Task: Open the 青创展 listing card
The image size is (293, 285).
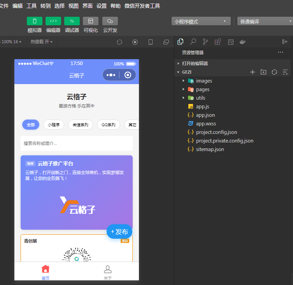Action: click(77, 248)
